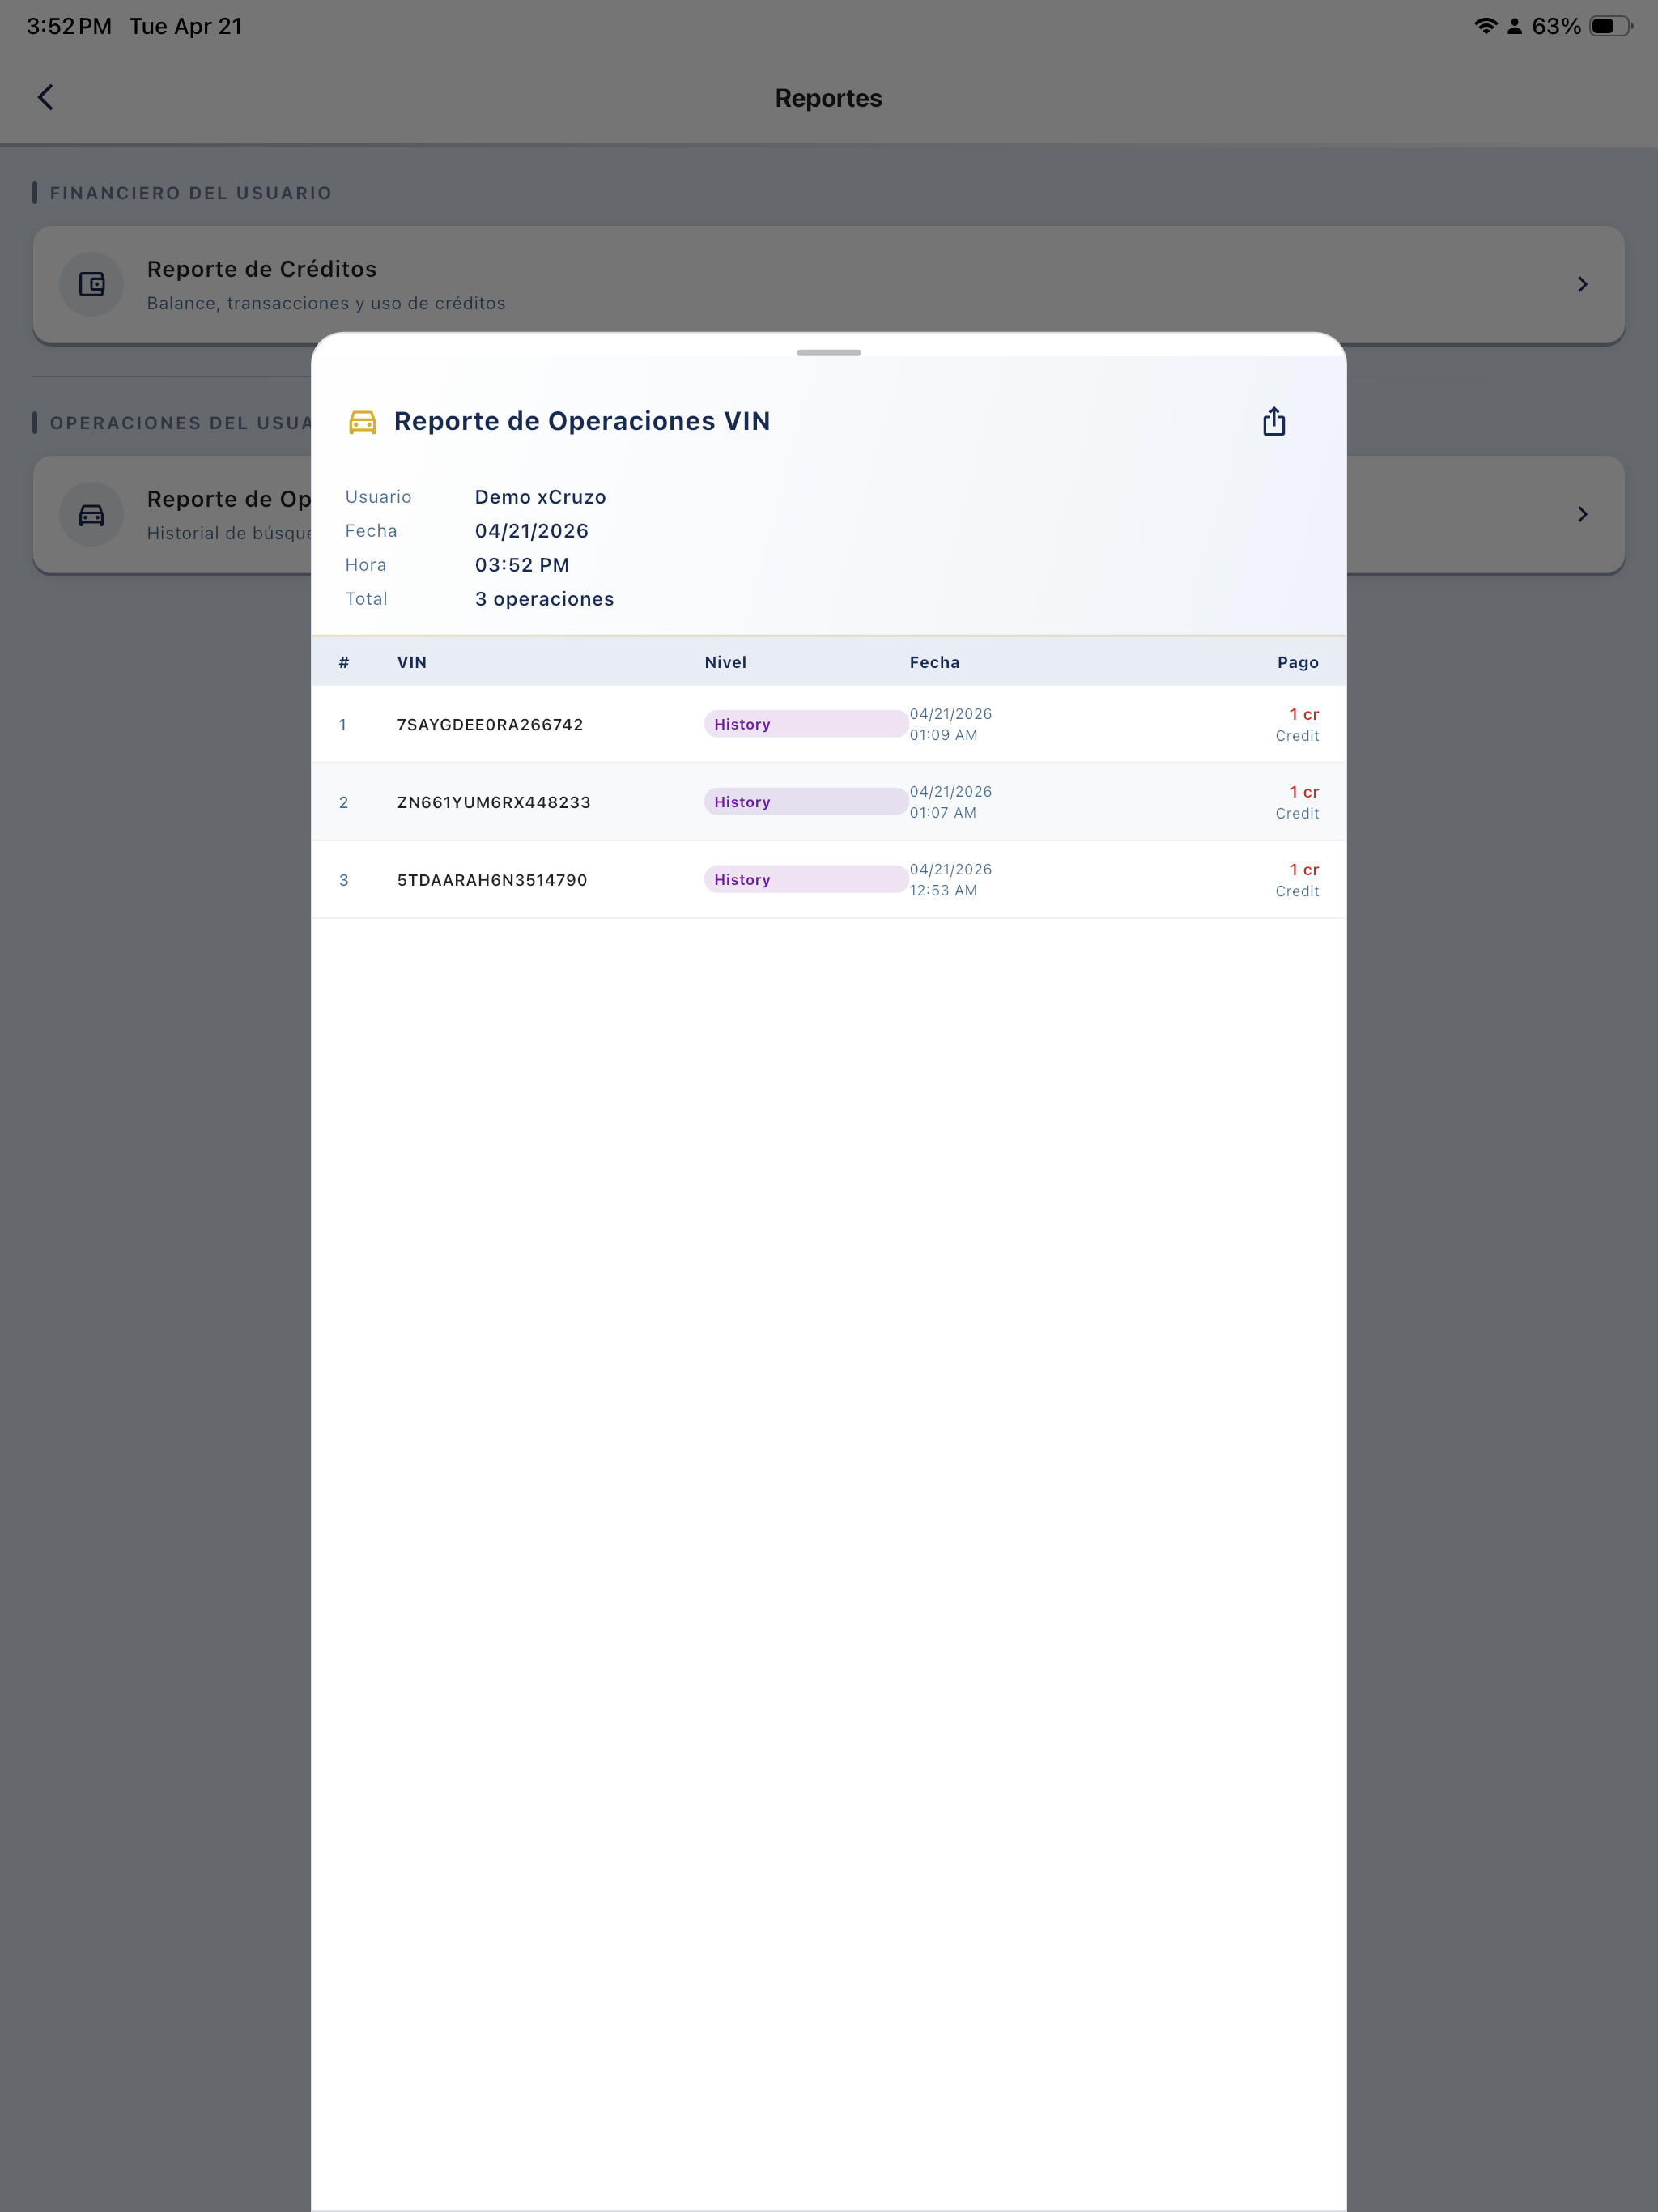Open the Wi-Fi status icon
1658x2212 pixels.
(x=1486, y=26)
